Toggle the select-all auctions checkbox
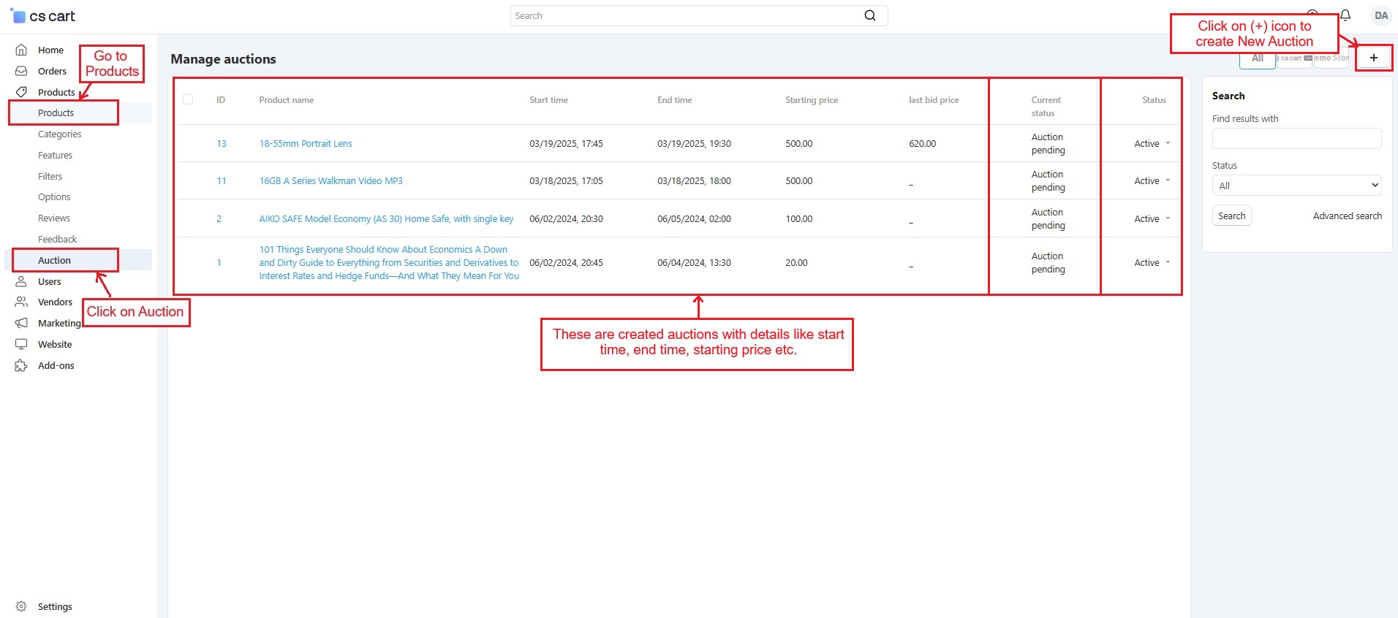Screen dimensions: 1398x618 (x=188, y=99)
